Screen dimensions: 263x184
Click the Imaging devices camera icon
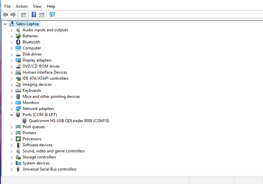point(18,85)
